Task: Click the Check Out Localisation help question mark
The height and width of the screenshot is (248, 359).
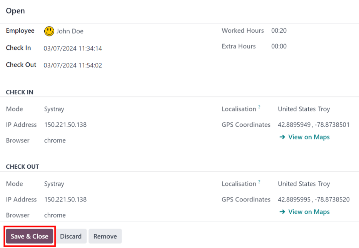Action: [259, 182]
